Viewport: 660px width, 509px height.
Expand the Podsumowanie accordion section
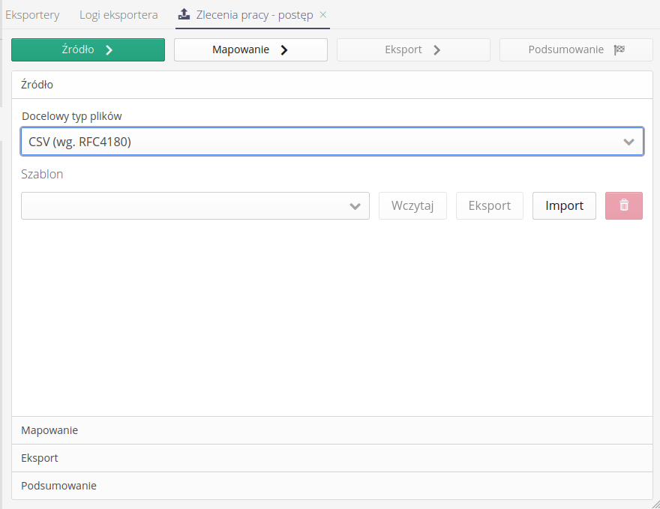tap(331, 486)
